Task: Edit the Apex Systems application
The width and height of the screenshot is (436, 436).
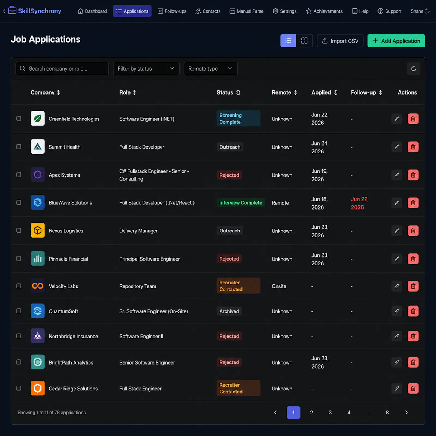Action: pyautogui.click(x=397, y=175)
